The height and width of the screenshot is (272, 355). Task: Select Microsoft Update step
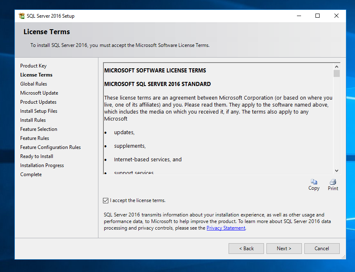click(x=39, y=93)
